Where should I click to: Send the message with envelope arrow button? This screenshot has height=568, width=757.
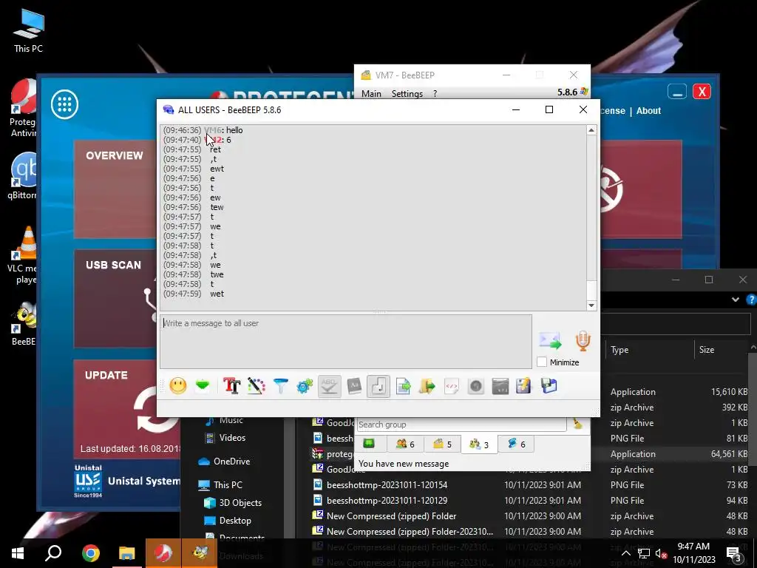(550, 340)
